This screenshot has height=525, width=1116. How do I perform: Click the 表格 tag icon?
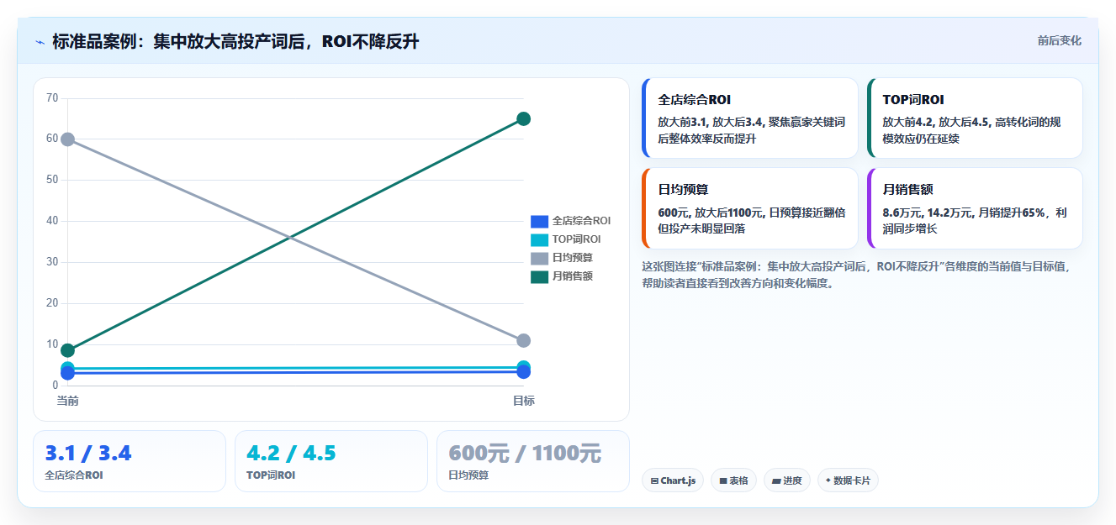click(x=723, y=481)
